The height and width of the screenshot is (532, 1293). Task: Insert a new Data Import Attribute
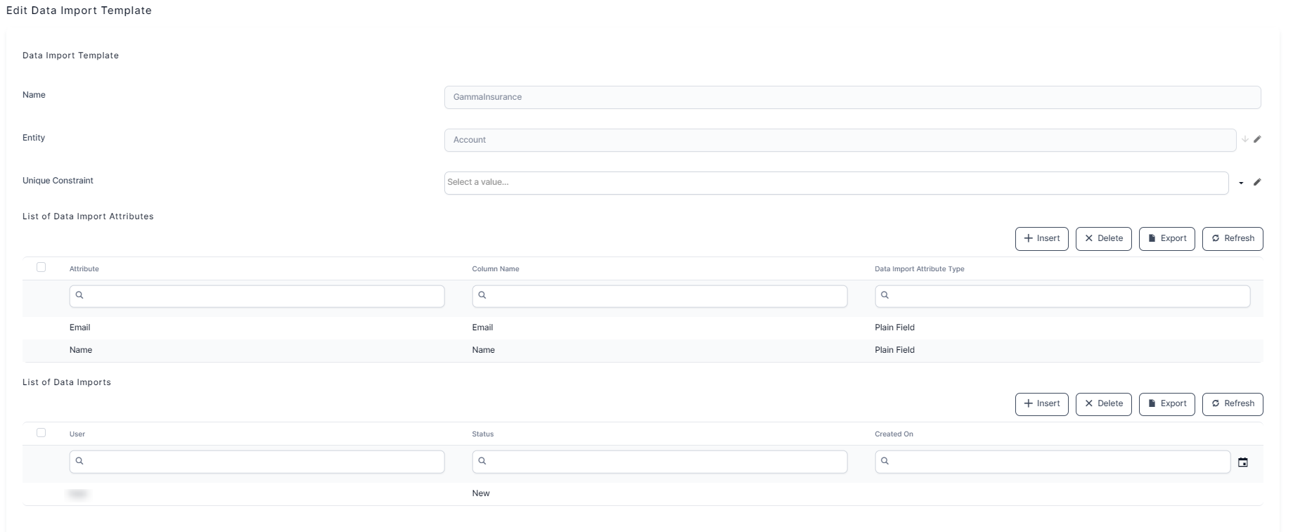coord(1041,238)
